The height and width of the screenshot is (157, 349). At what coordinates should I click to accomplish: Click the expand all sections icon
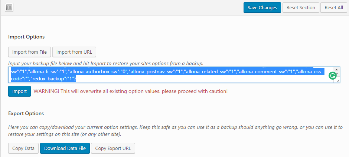(x=9, y=7)
